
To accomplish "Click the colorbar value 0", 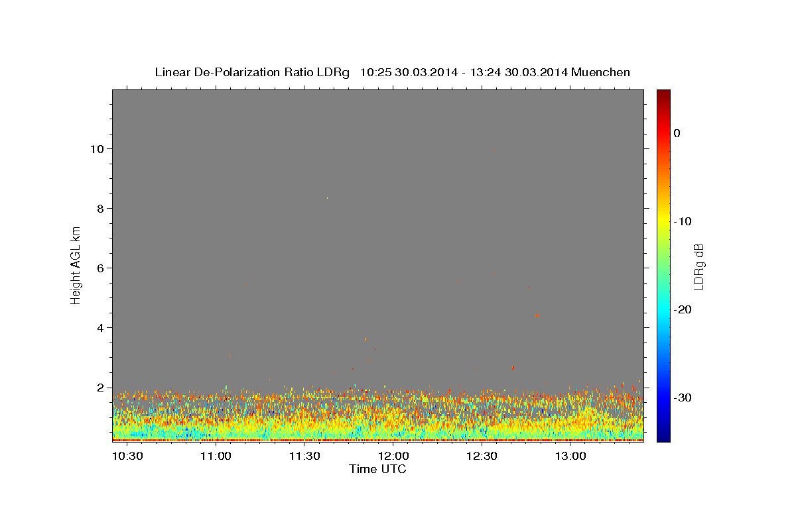I will (677, 133).
